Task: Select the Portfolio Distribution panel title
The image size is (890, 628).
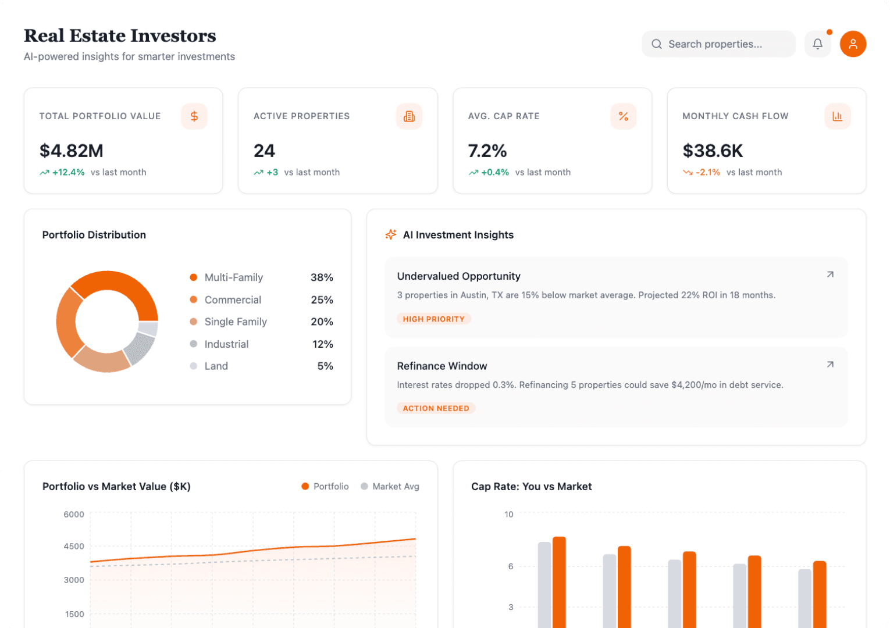Action: [x=94, y=234]
